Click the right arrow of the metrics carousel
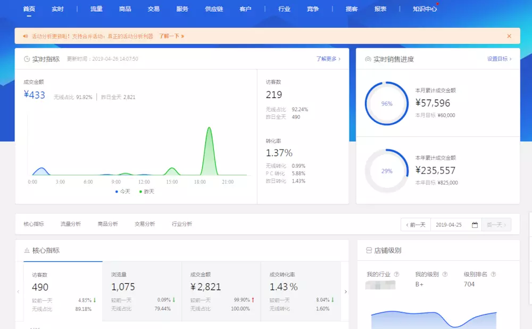 click(x=346, y=292)
